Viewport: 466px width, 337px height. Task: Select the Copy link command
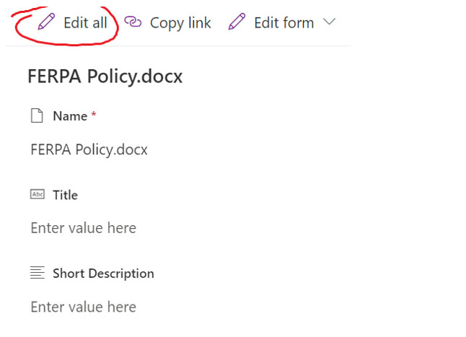[x=167, y=22]
